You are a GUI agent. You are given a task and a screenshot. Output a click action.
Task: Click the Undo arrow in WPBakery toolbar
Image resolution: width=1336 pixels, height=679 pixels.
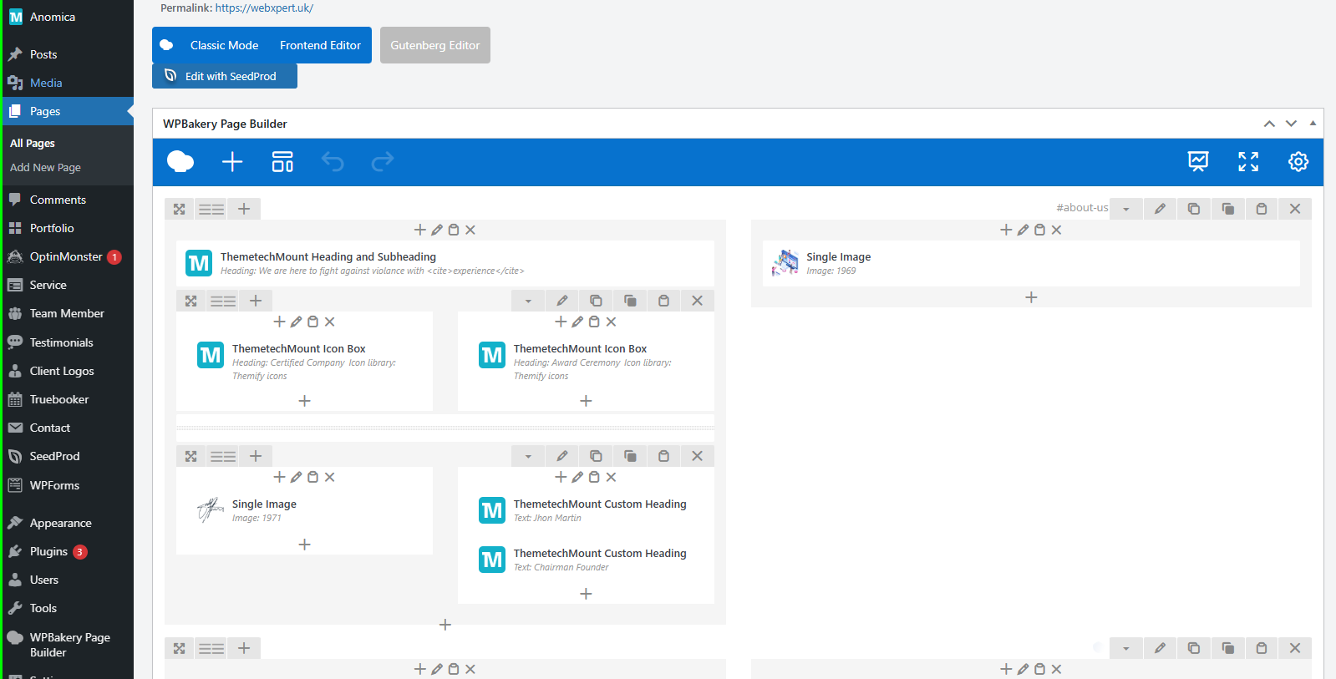tap(333, 162)
